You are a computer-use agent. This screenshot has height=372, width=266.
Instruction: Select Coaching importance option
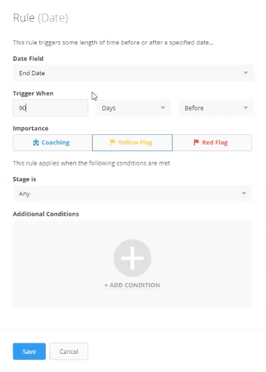pyautogui.click(x=53, y=142)
